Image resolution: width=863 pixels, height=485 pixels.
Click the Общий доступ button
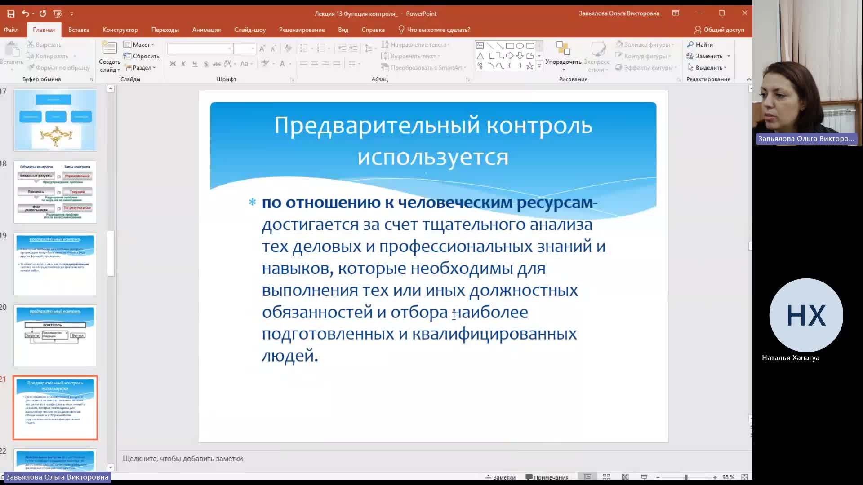click(x=719, y=30)
